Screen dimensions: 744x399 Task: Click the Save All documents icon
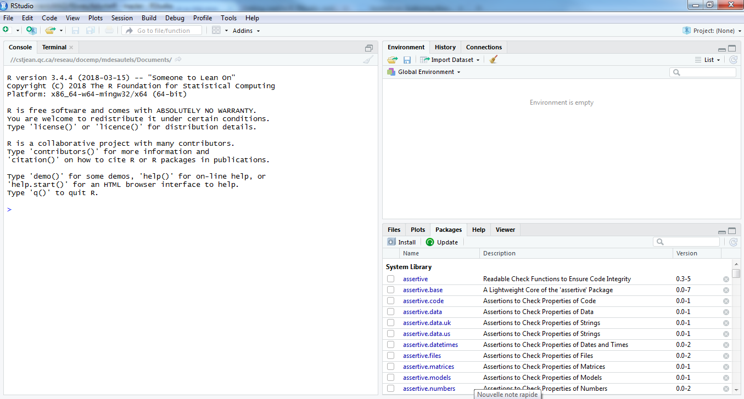(x=90, y=30)
